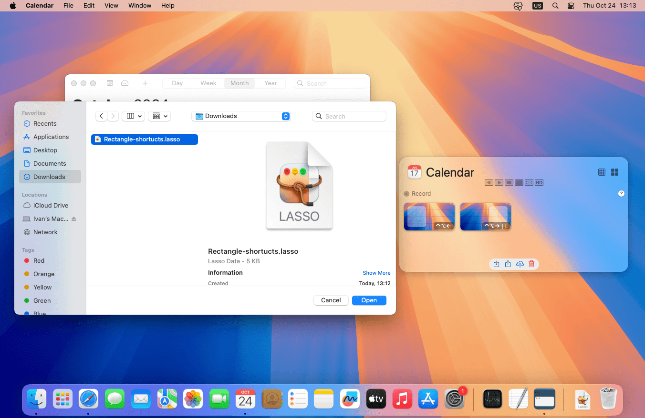Screen dimensions: 645x418
Task: Open the LASSO file in the Dock
Action: click(583, 399)
